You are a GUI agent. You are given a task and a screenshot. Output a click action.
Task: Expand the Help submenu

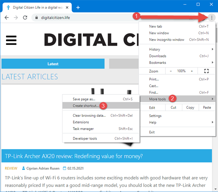click(177, 122)
